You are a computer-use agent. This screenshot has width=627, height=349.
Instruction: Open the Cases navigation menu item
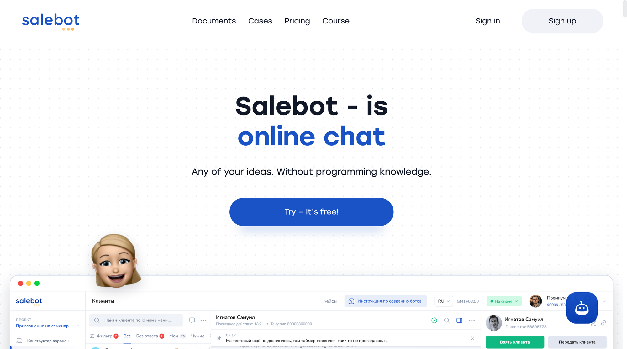[260, 21]
